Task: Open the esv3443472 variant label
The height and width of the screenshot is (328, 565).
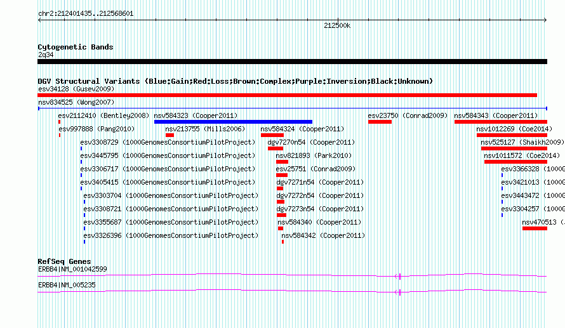Action: (533, 195)
